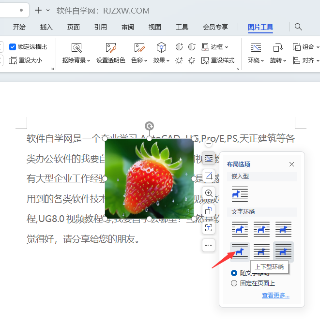The width and height of the screenshot is (320, 325).
Task: Decrease contrast with the half-circle minus icon
Action: click(x=192, y=47)
